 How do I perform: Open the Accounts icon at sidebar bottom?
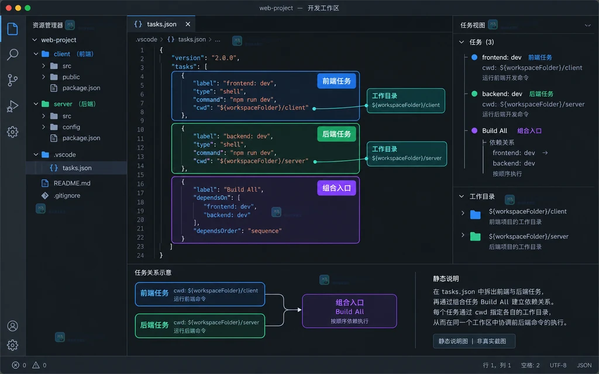13,326
